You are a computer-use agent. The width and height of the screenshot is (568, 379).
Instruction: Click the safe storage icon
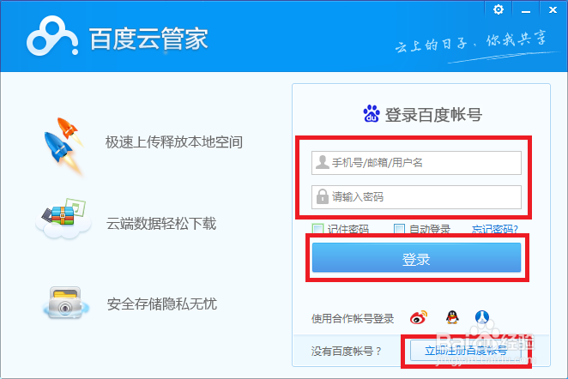pyautogui.click(x=65, y=304)
